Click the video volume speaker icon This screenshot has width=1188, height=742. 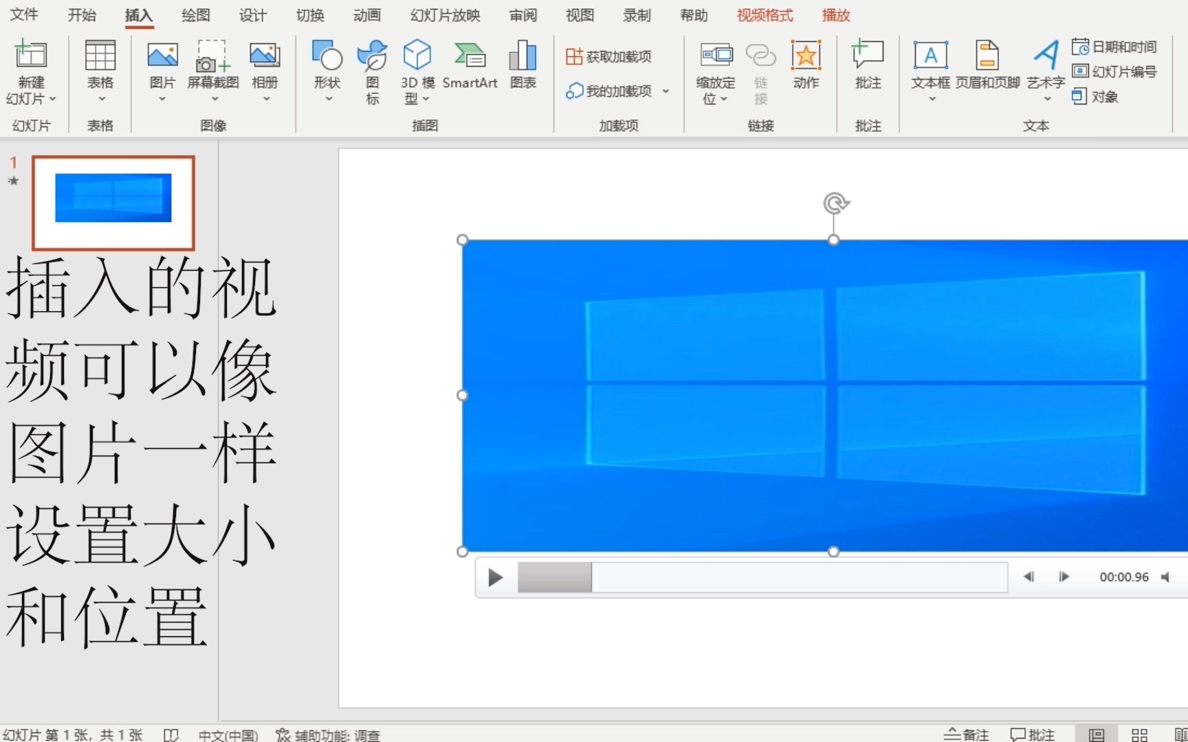point(1165,577)
